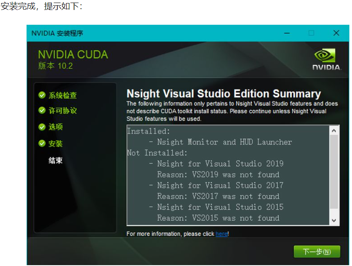Click the NVIDIA CUDA title graphic
The image size is (352, 266).
click(x=73, y=54)
